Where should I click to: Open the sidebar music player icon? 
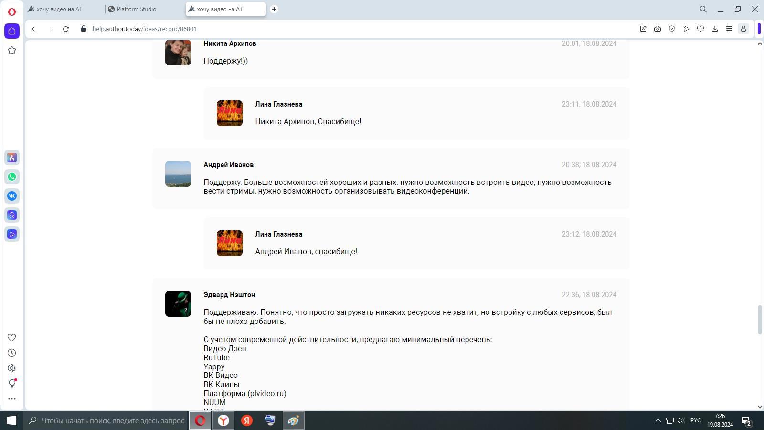[12, 215]
